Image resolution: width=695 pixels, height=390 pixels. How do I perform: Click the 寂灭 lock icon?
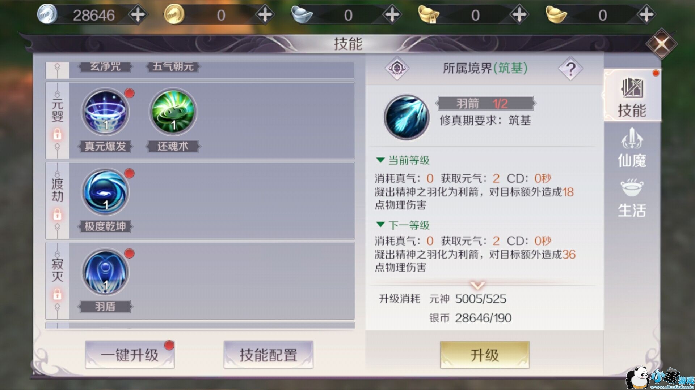coord(57,295)
